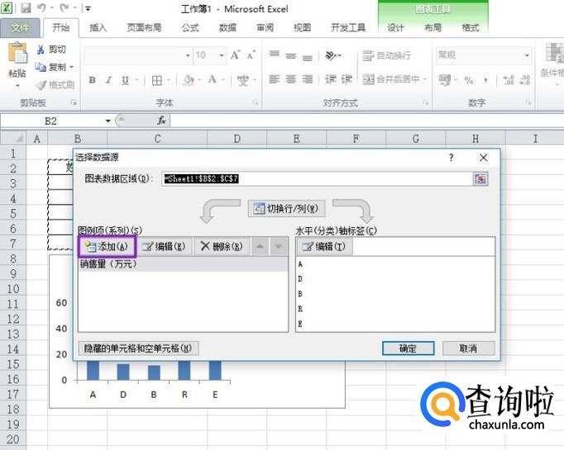Open the Design (设计) chart tools tab
Screen dimensions: 564x450
[396, 27]
